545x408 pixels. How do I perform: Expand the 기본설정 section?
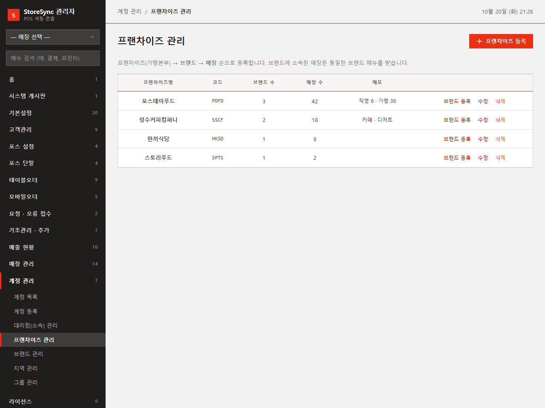53,113
